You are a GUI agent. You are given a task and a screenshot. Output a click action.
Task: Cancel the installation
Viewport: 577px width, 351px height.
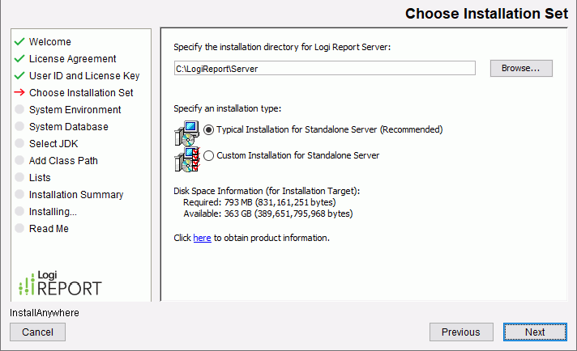[x=37, y=332]
